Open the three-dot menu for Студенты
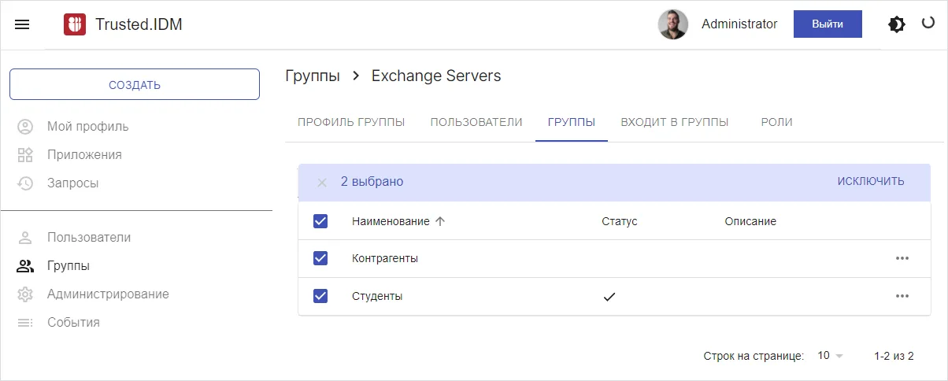This screenshot has width=948, height=381. click(x=902, y=296)
